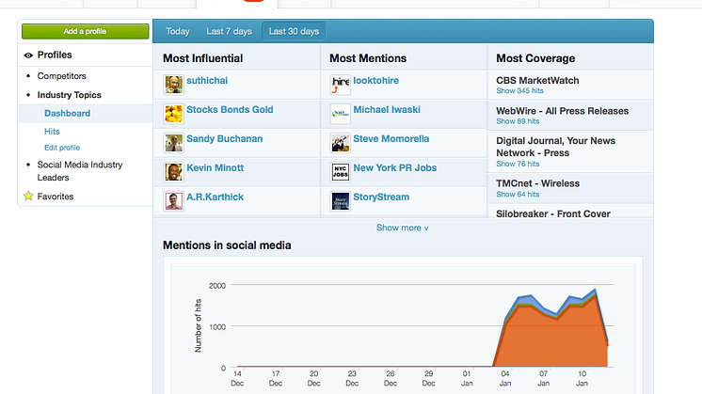Click the 10 Jan axis label
The image size is (702, 394).
(582, 378)
